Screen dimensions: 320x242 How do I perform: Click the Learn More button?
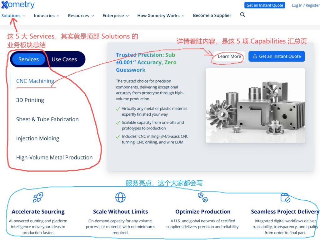click(x=229, y=56)
